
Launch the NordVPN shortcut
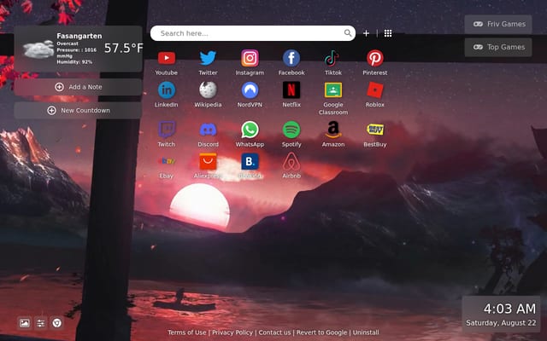[250, 90]
